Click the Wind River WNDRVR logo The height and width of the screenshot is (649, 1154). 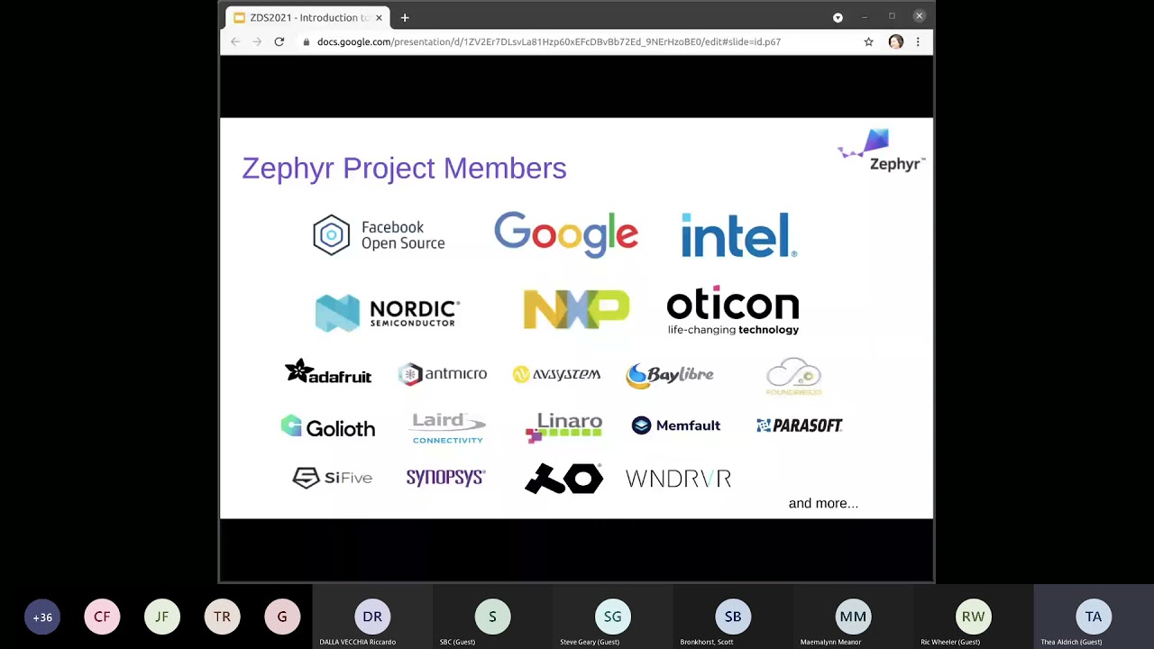678,479
